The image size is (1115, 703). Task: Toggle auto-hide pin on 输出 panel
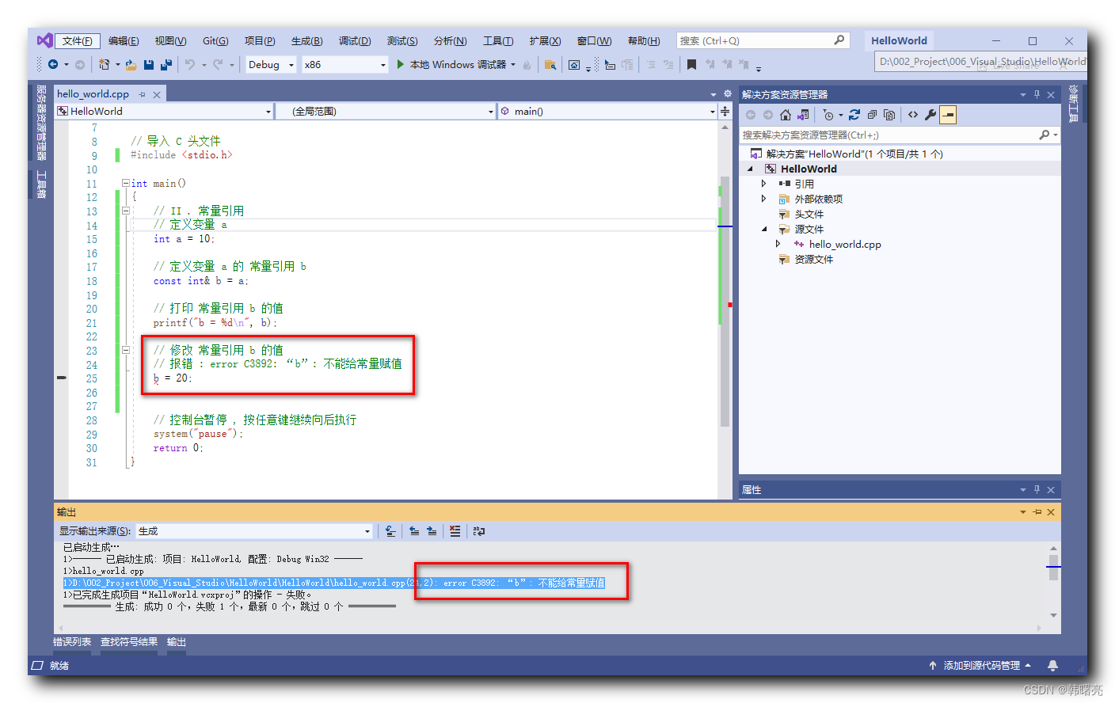tap(1037, 512)
